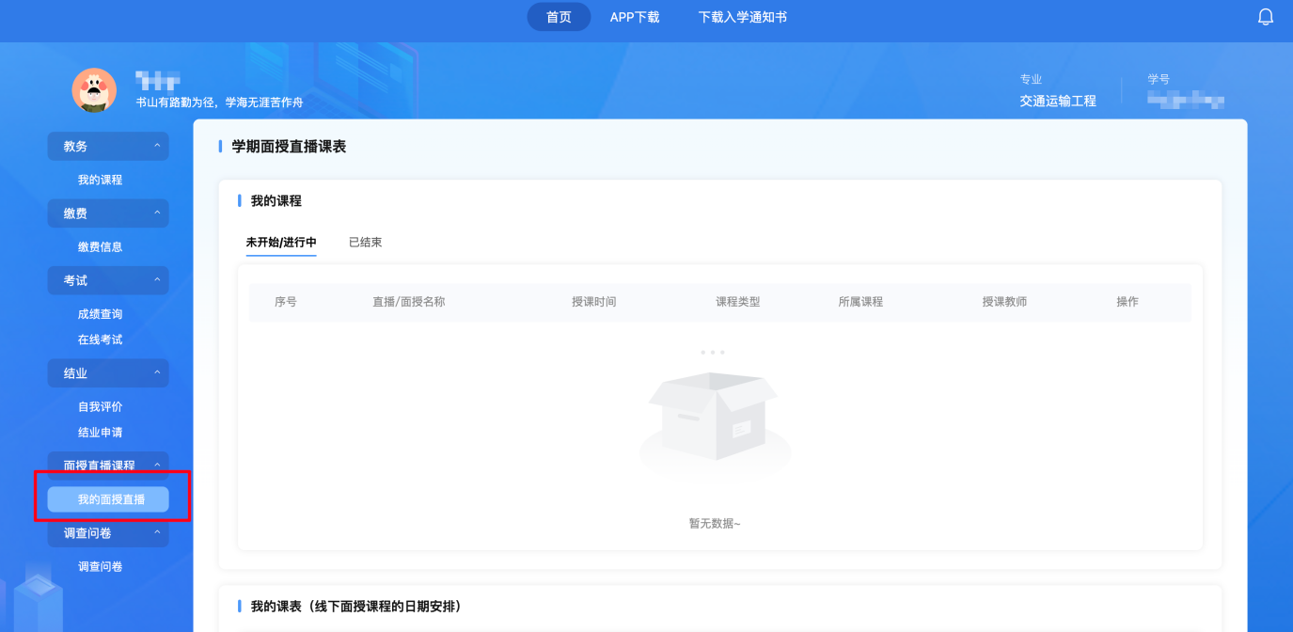Collapse the 教务 sidebar section
This screenshot has height=632, width=1293.
108,147
